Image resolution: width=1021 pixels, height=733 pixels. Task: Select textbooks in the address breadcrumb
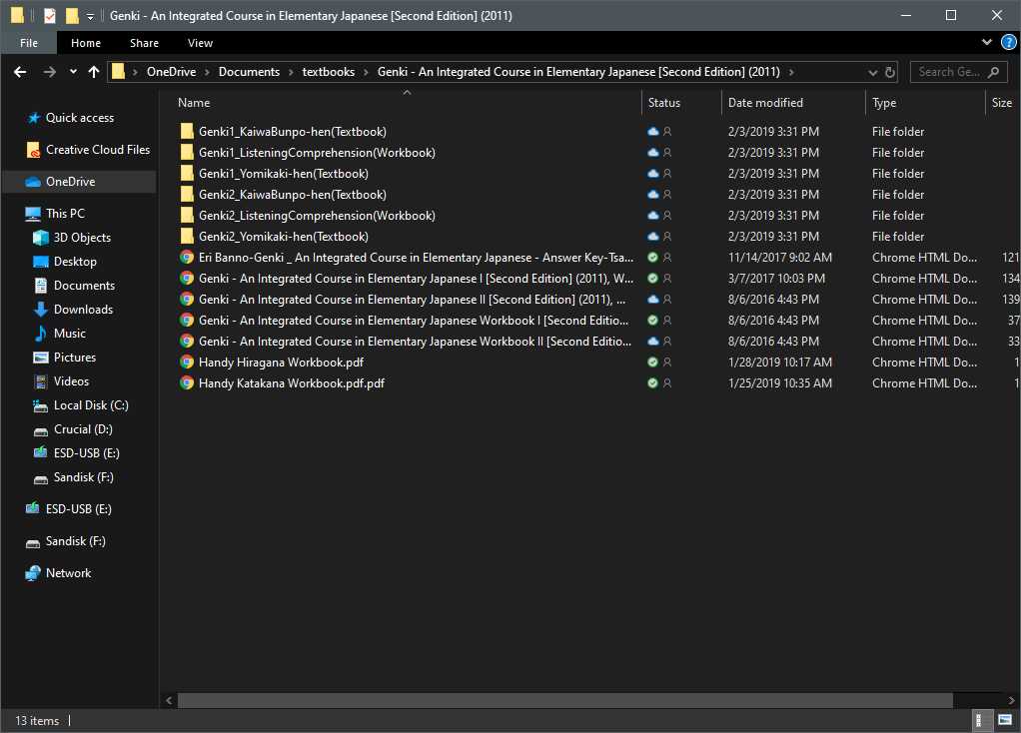point(328,72)
